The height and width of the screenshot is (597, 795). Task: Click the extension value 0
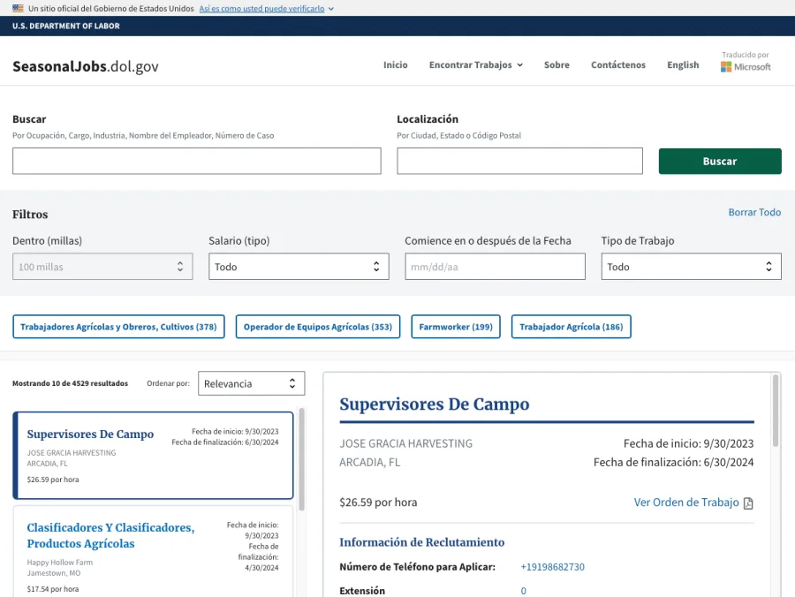pyautogui.click(x=523, y=591)
